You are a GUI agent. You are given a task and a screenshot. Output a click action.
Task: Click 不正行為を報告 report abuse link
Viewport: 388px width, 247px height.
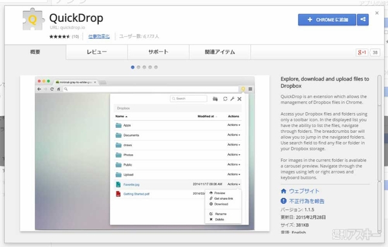pos(307,201)
